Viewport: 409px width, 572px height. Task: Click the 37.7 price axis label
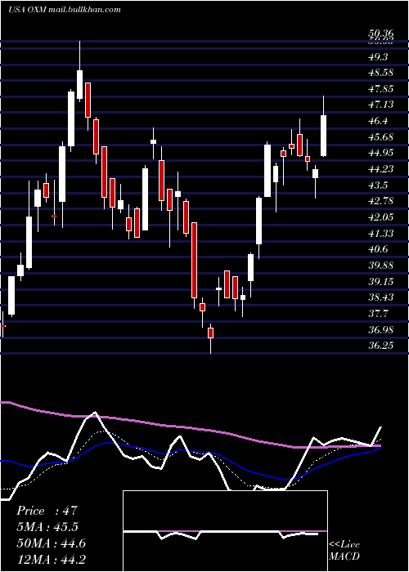(378, 314)
